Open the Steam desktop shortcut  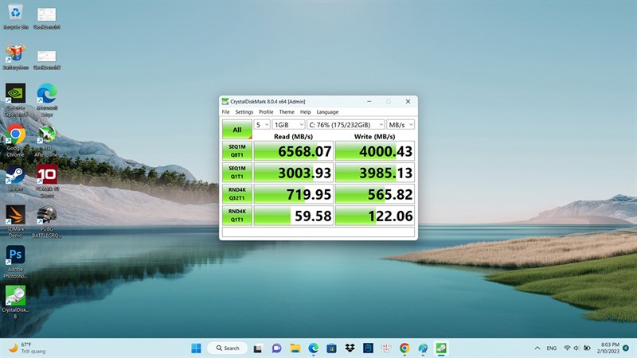click(15, 176)
